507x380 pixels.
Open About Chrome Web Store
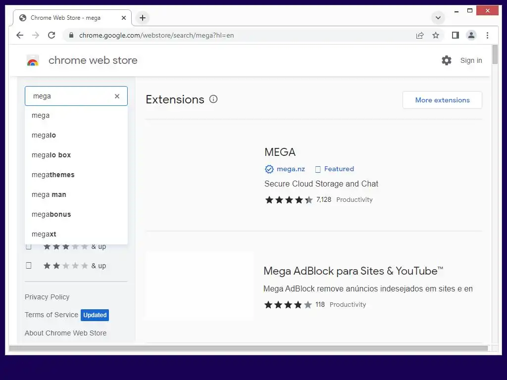coord(66,333)
